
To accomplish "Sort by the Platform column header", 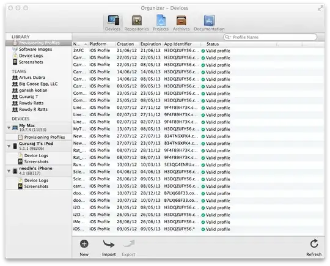I will [x=102, y=44].
